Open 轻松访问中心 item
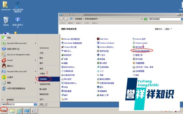183x114 pixels. [68, 67]
